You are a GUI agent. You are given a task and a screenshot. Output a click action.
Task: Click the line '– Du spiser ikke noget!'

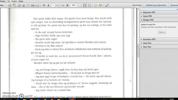coord(46,39)
